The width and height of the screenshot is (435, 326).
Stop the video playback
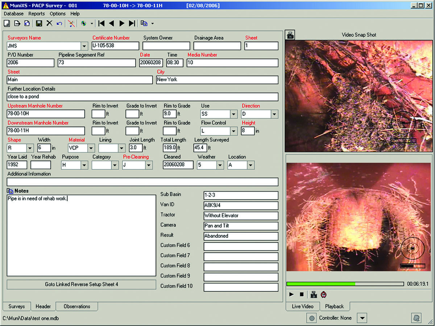[x=302, y=294]
